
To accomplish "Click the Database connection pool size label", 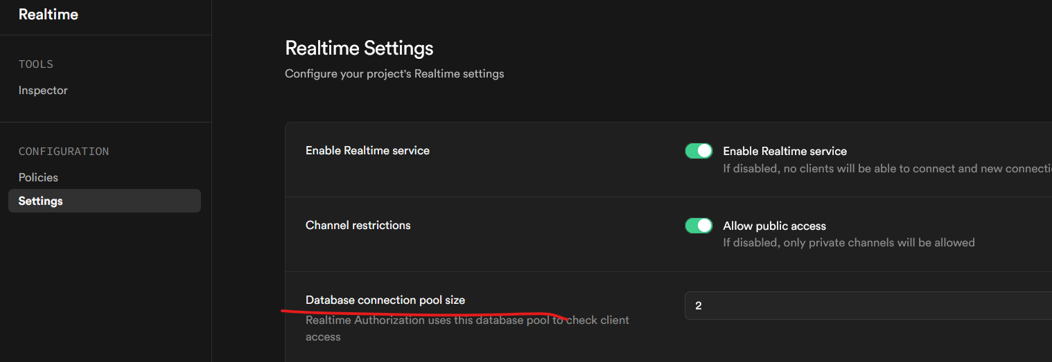I will [x=385, y=300].
